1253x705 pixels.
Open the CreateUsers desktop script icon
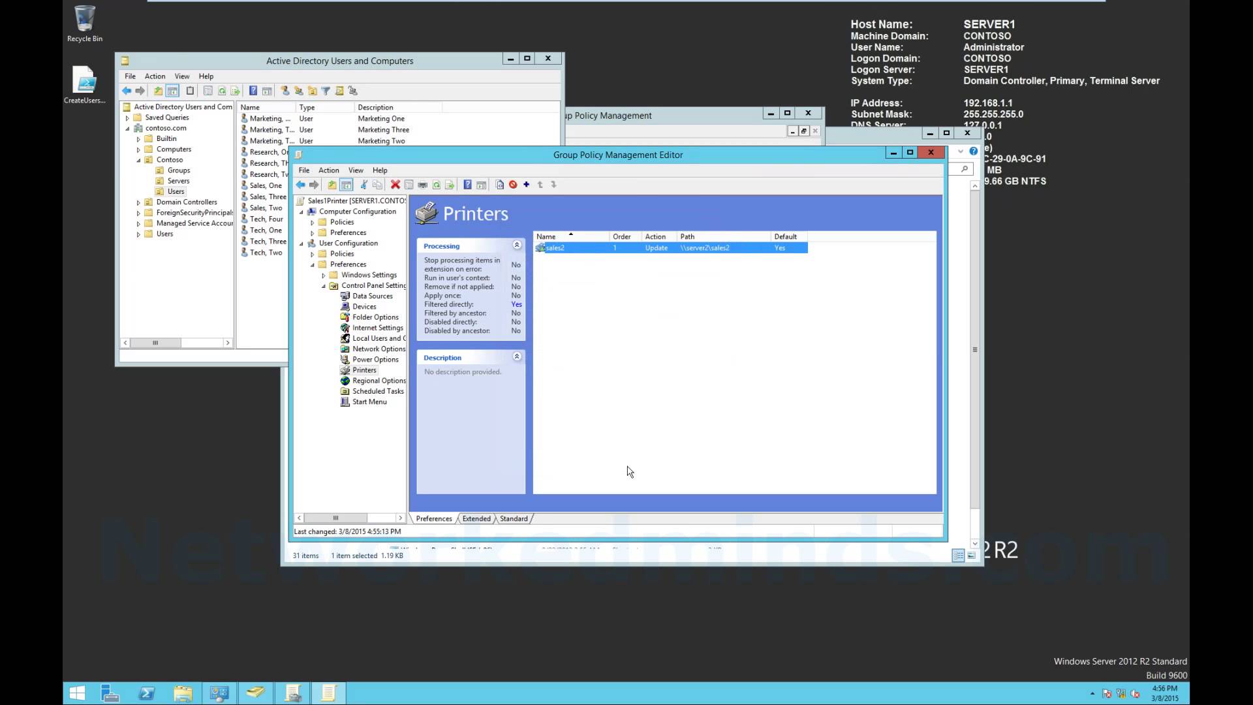[x=84, y=85]
